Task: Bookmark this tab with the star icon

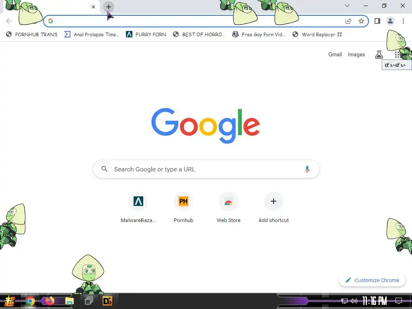Action: pyautogui.click(x=361, y=21)
